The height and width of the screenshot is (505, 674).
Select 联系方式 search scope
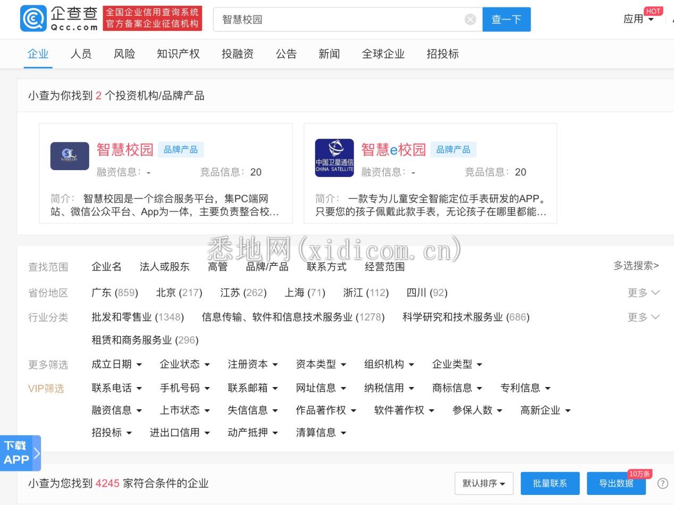click(326, 267)
